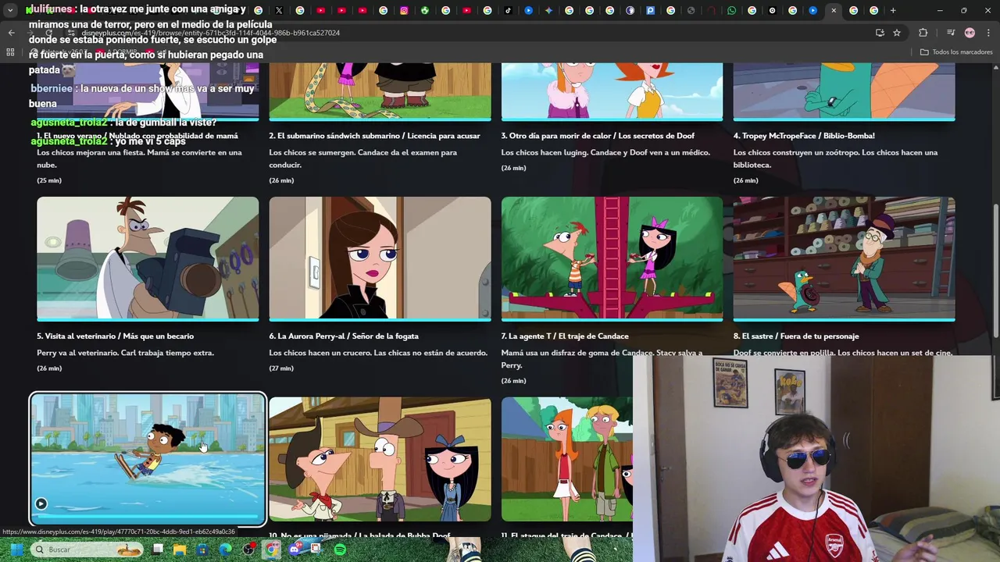
Task: Open episode 5 thumbnail with Doofenshmirtz holding camera
Action: [148, 259]
